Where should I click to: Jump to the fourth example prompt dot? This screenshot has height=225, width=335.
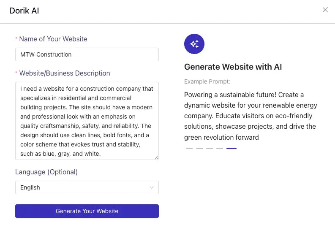pos(220,148)
